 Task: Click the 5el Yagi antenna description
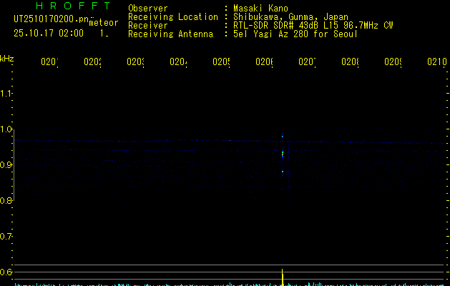tap(294, 34)
